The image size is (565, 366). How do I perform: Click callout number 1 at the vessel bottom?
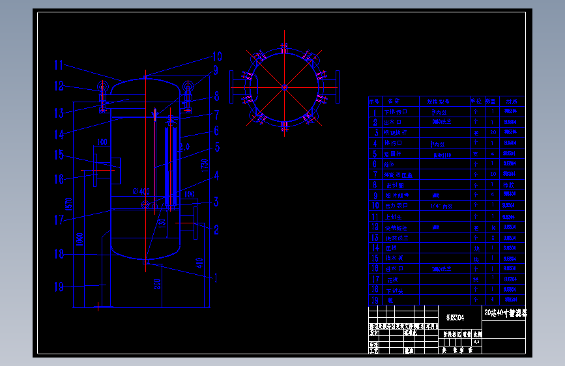click(x=216, y=277)
